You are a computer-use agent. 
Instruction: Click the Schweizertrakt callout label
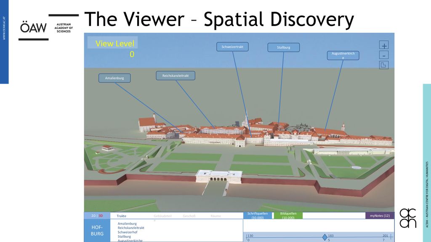(232, 47)
